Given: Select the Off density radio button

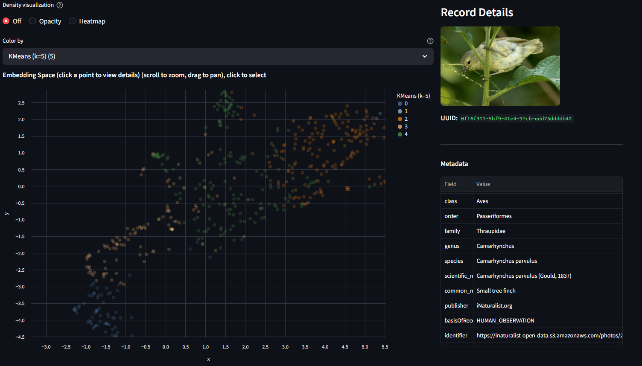Looking at the screenshot, I should pyautogui.click(x=6, y=21).
